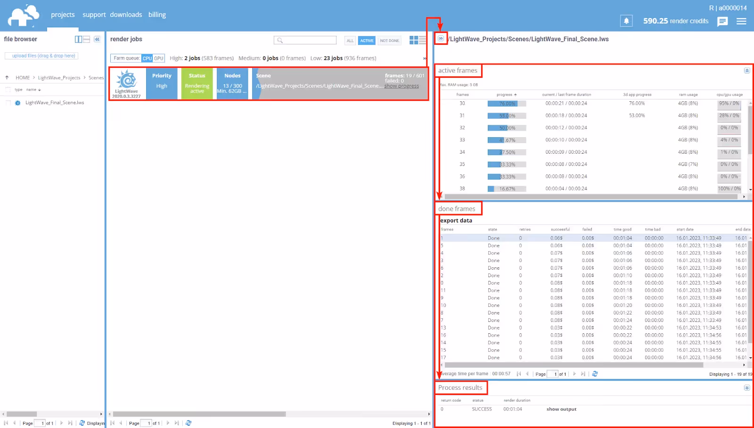The height and width of the screenshot is (428, 754).
Task: Select all files checkbox in header
Action: 8,90
